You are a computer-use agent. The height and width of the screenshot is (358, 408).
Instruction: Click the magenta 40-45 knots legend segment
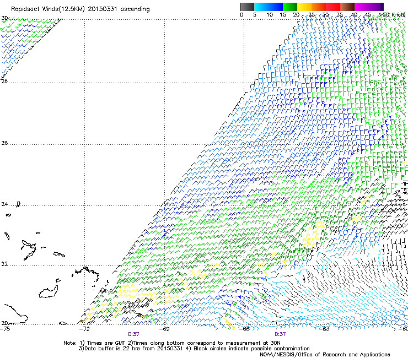(x=362, y=7)
